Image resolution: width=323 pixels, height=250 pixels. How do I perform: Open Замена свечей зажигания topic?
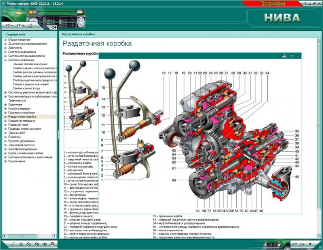(30, 64)
